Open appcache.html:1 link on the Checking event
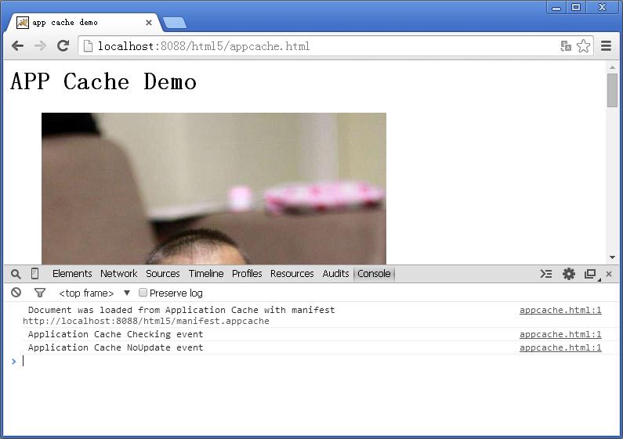The height and width of the screenshot is (439, 623). (560, 334)
